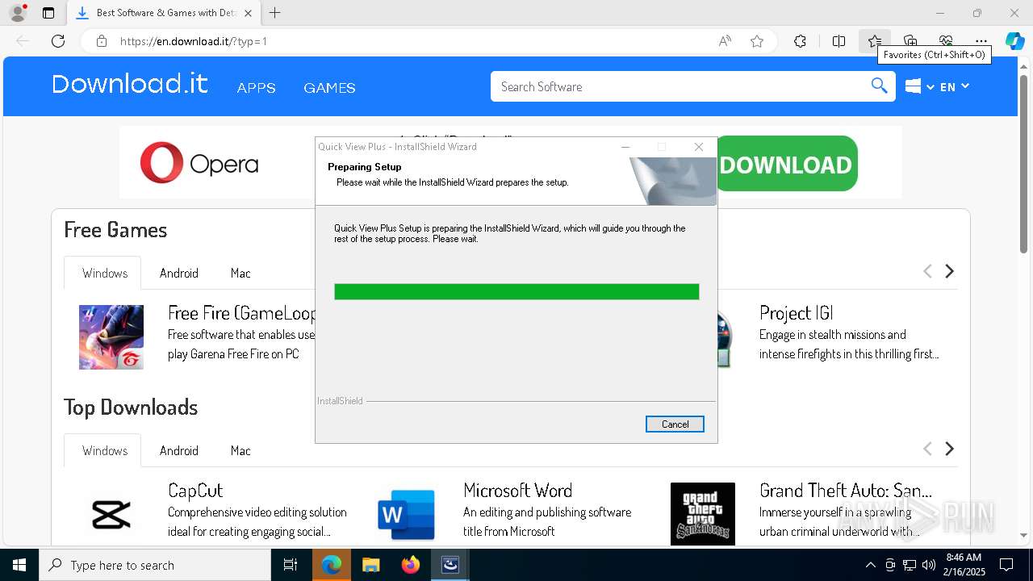Select Android tab under Top Downloads
The height and width of the screenshot is (581, 1033).
(x=179, y=450)
